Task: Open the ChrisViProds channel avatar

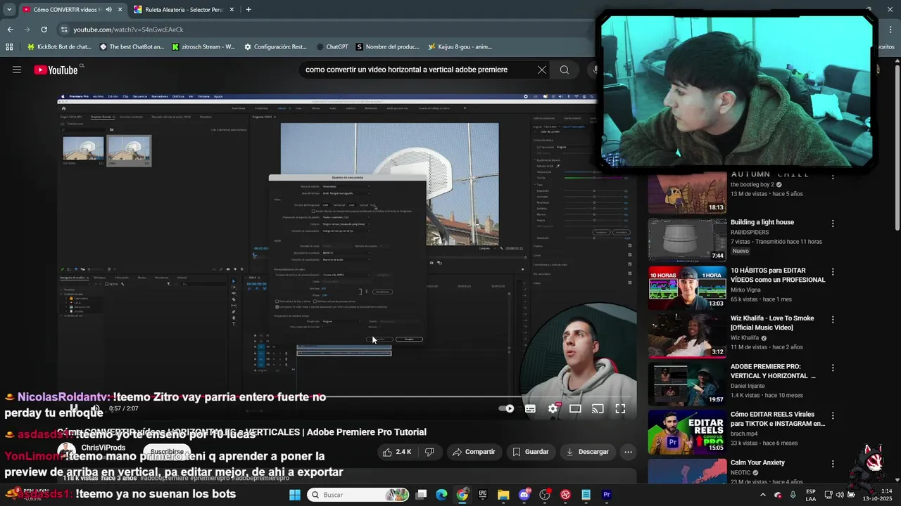Action: [66, 452]
